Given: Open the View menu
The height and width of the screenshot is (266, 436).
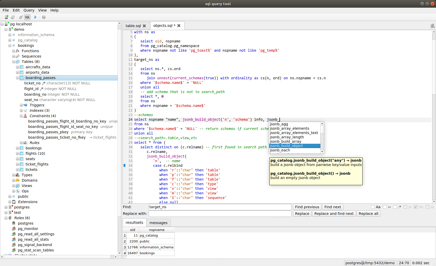Looking at the screenshot, I should pyautogui.click(x=42, y=10).
